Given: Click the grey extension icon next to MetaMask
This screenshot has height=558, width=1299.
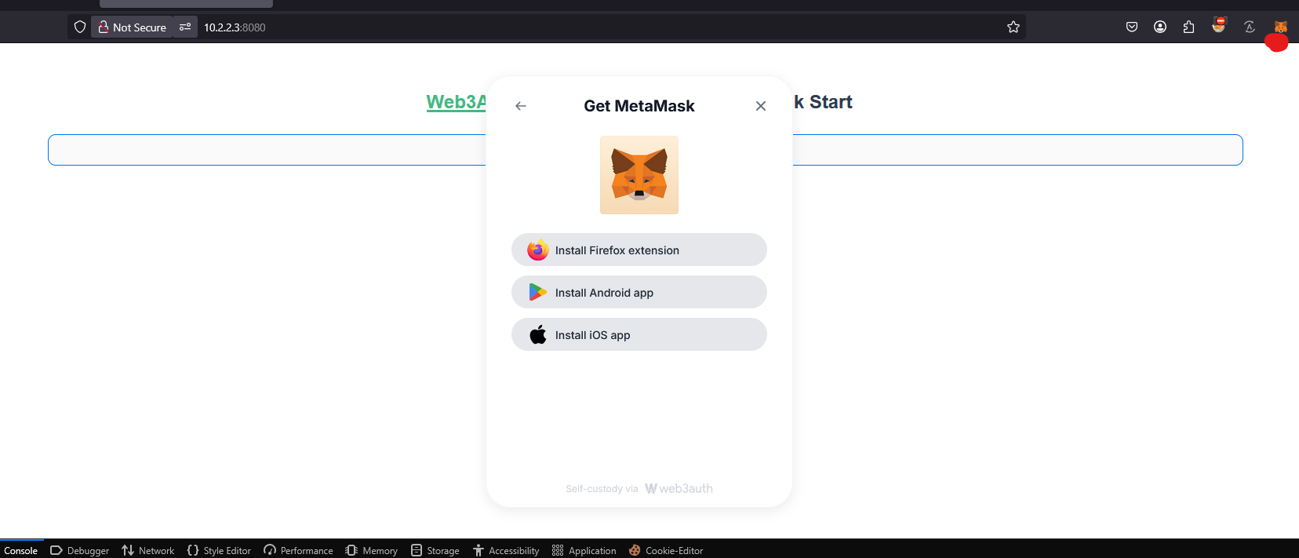Looking at the screenshot, I should pos(1250,27).
